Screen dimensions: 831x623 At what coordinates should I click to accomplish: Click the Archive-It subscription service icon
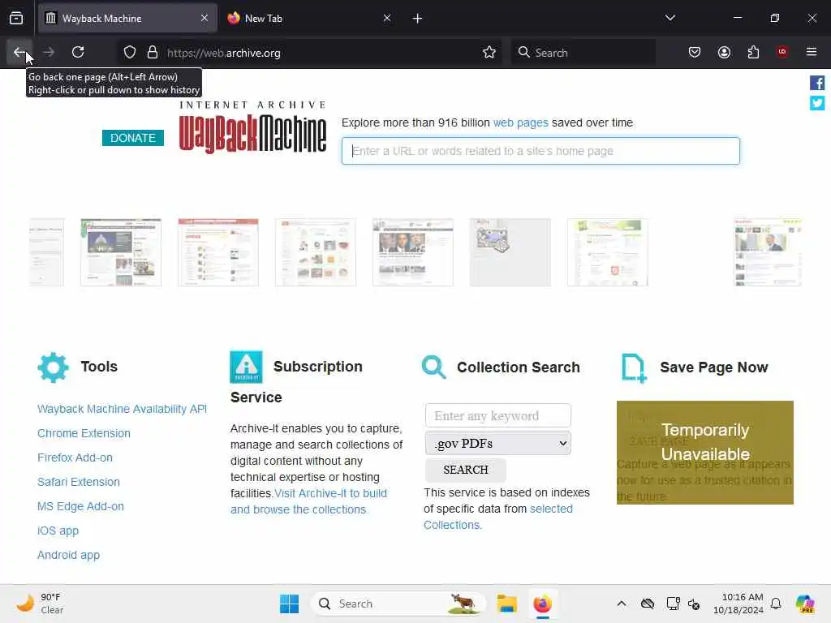pyautogui.click(x=246, y=367)
